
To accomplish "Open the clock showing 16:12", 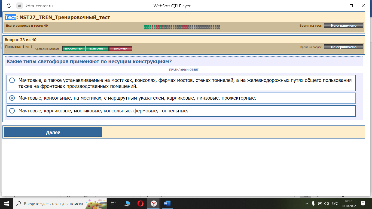I will [348, 203].
